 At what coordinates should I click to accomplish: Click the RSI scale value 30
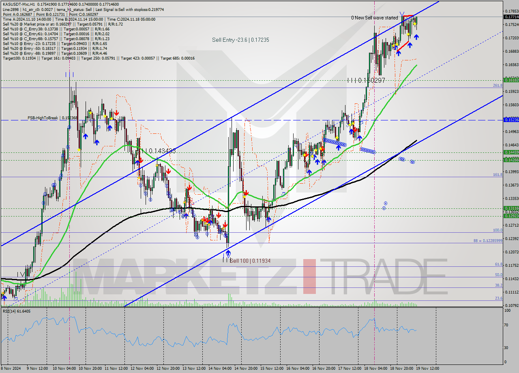tap(507, 347)
